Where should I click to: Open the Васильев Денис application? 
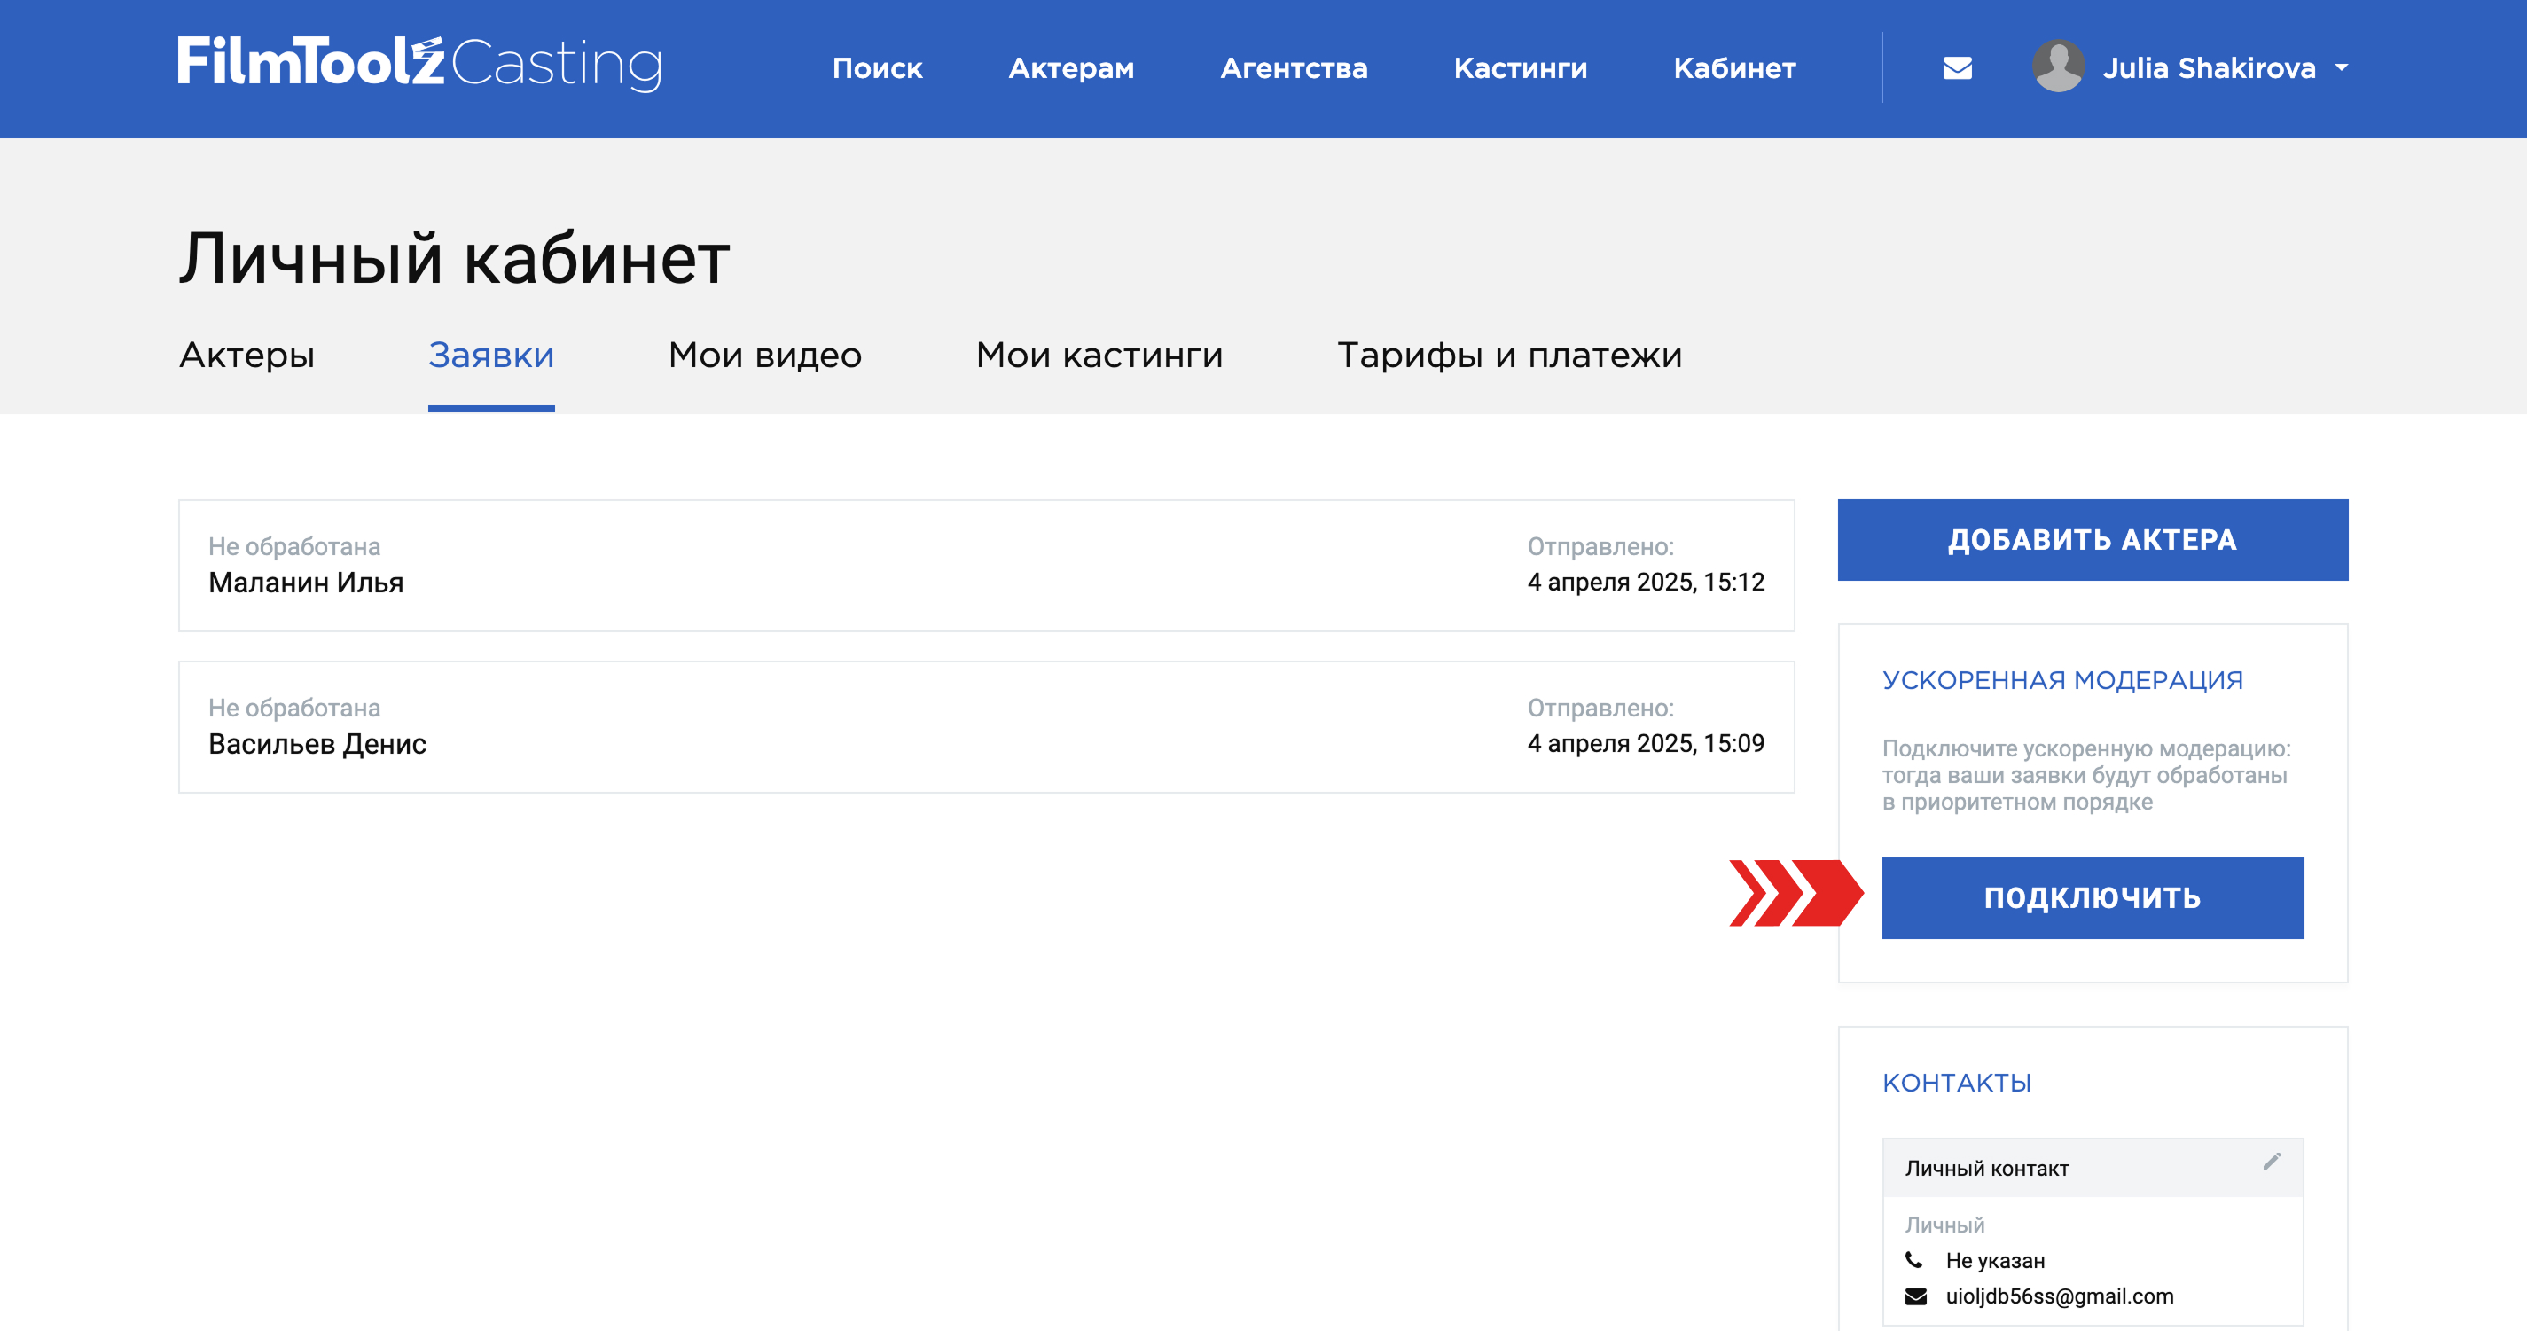[986, 727]
